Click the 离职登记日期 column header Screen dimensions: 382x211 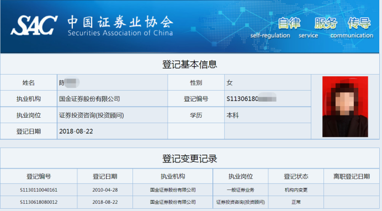click(352, 176)
